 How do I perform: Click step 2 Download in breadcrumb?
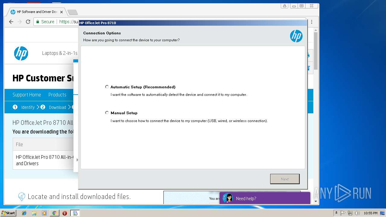click(x=53, y=107)
